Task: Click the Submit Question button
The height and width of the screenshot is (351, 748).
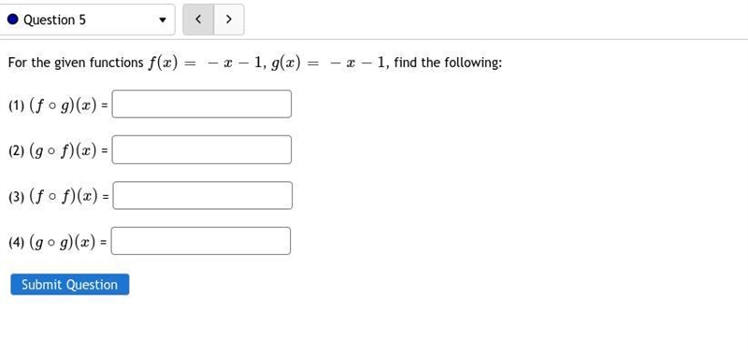Action: point(69,285)
